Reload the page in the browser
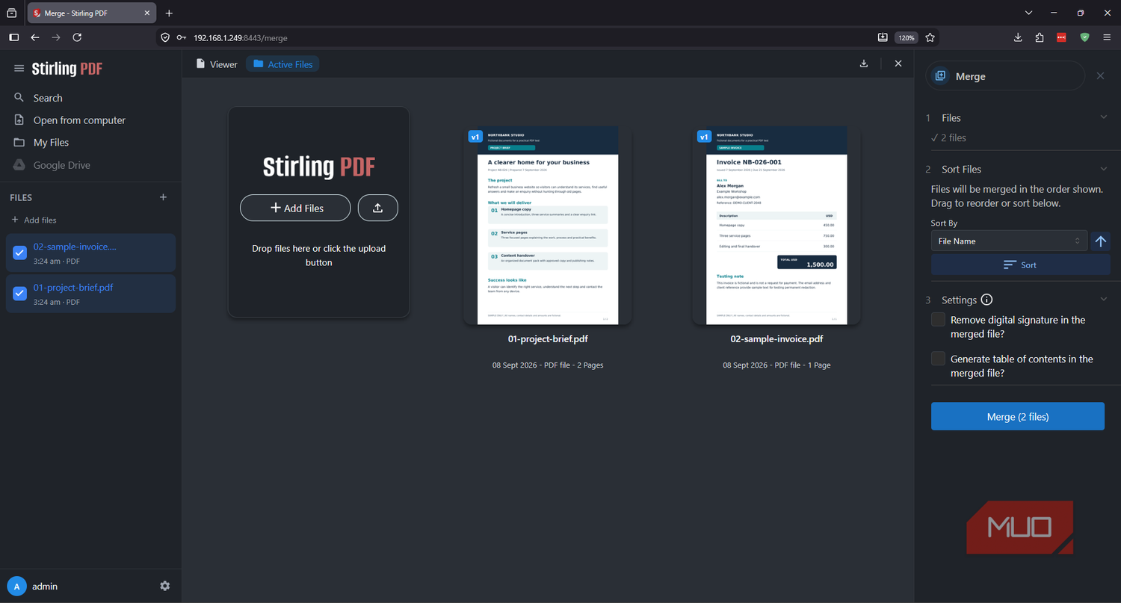This screenshot has height=603, width=1121. click(77, 37)
